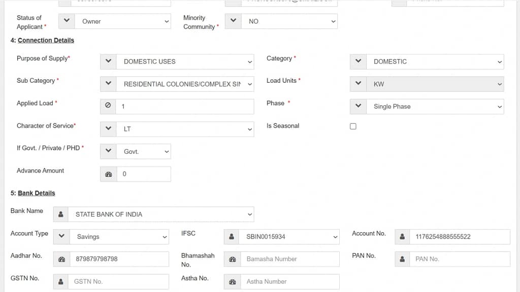The image size is (520, 292).
Task: Open the Bank Name dropdown
Action: (x=160, y=214)
